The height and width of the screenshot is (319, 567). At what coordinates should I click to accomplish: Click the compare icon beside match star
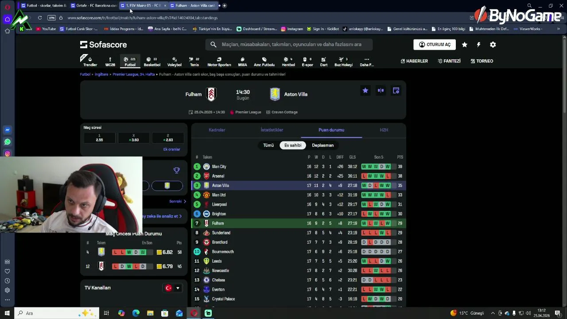click(381, 90)
